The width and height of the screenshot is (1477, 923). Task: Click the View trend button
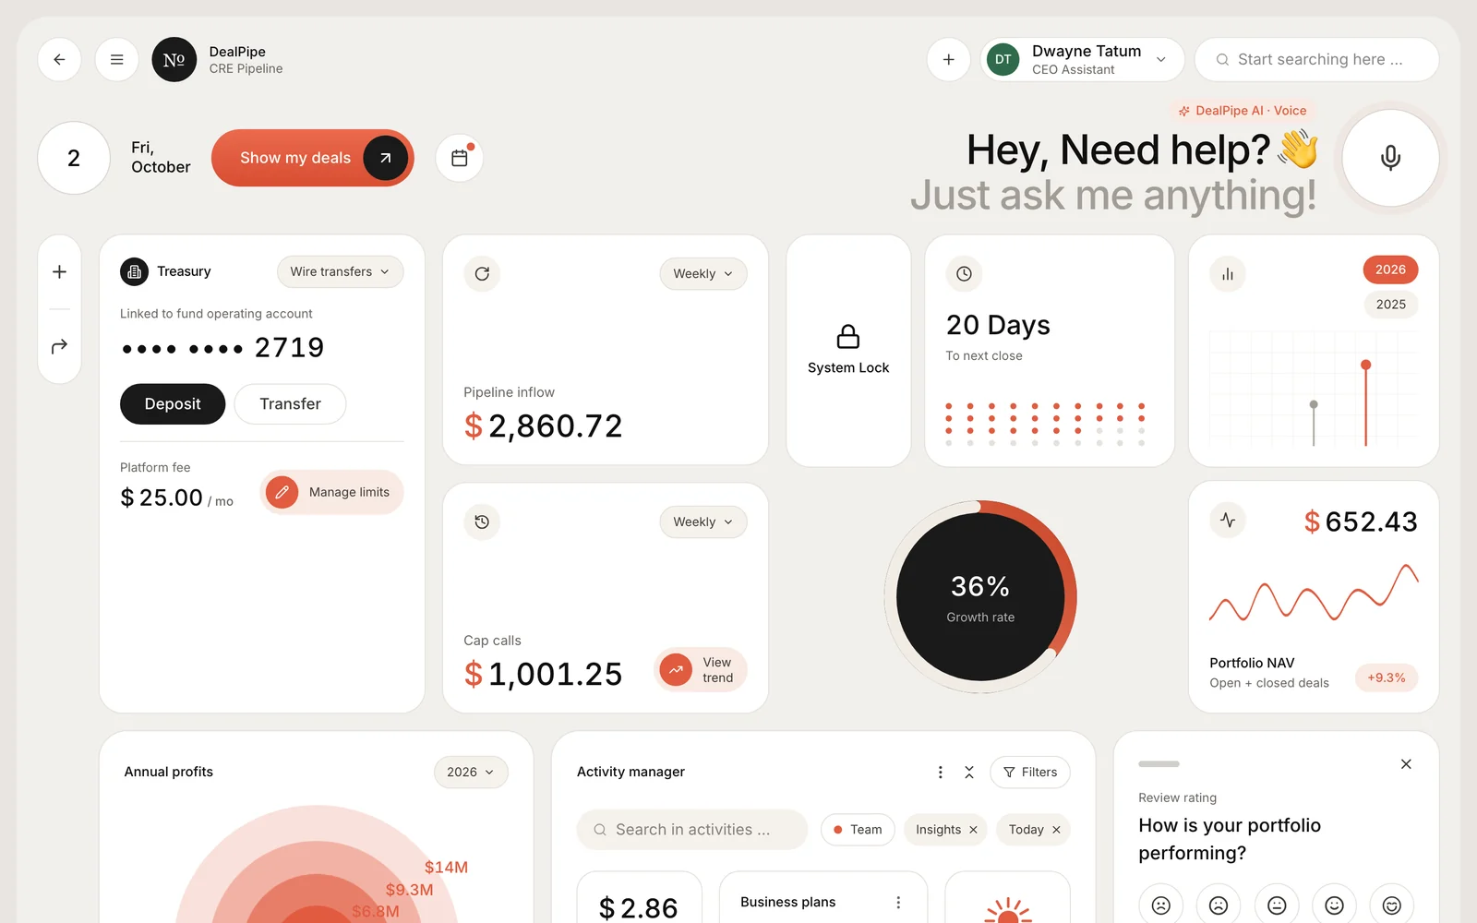click(x=701, y=670)
